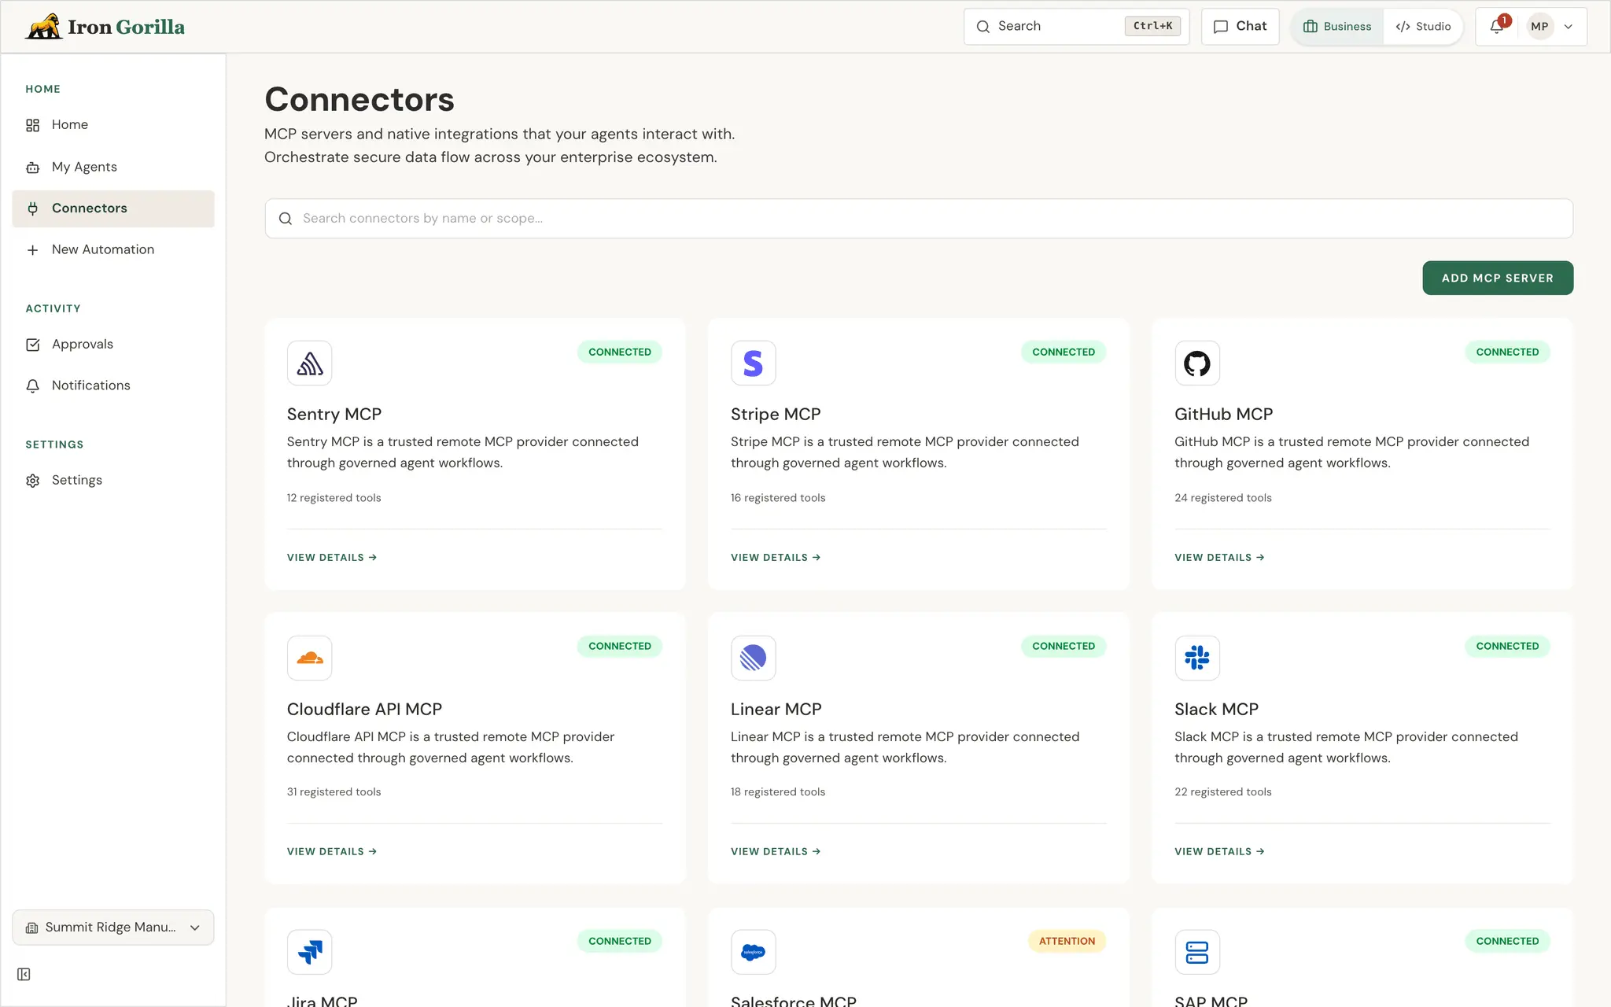Click the Connectors page heading
Image resolution: width=1611 pixels, height=1007 pixels.
click(359, 100)
